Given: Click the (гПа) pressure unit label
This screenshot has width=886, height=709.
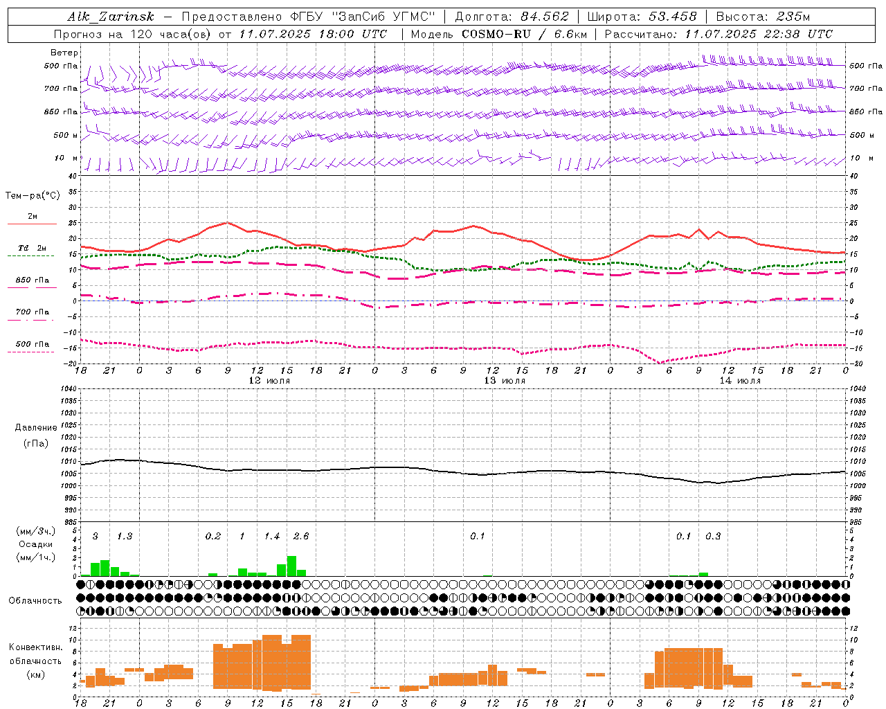Looking at the screenshot, I should (36, 444).
